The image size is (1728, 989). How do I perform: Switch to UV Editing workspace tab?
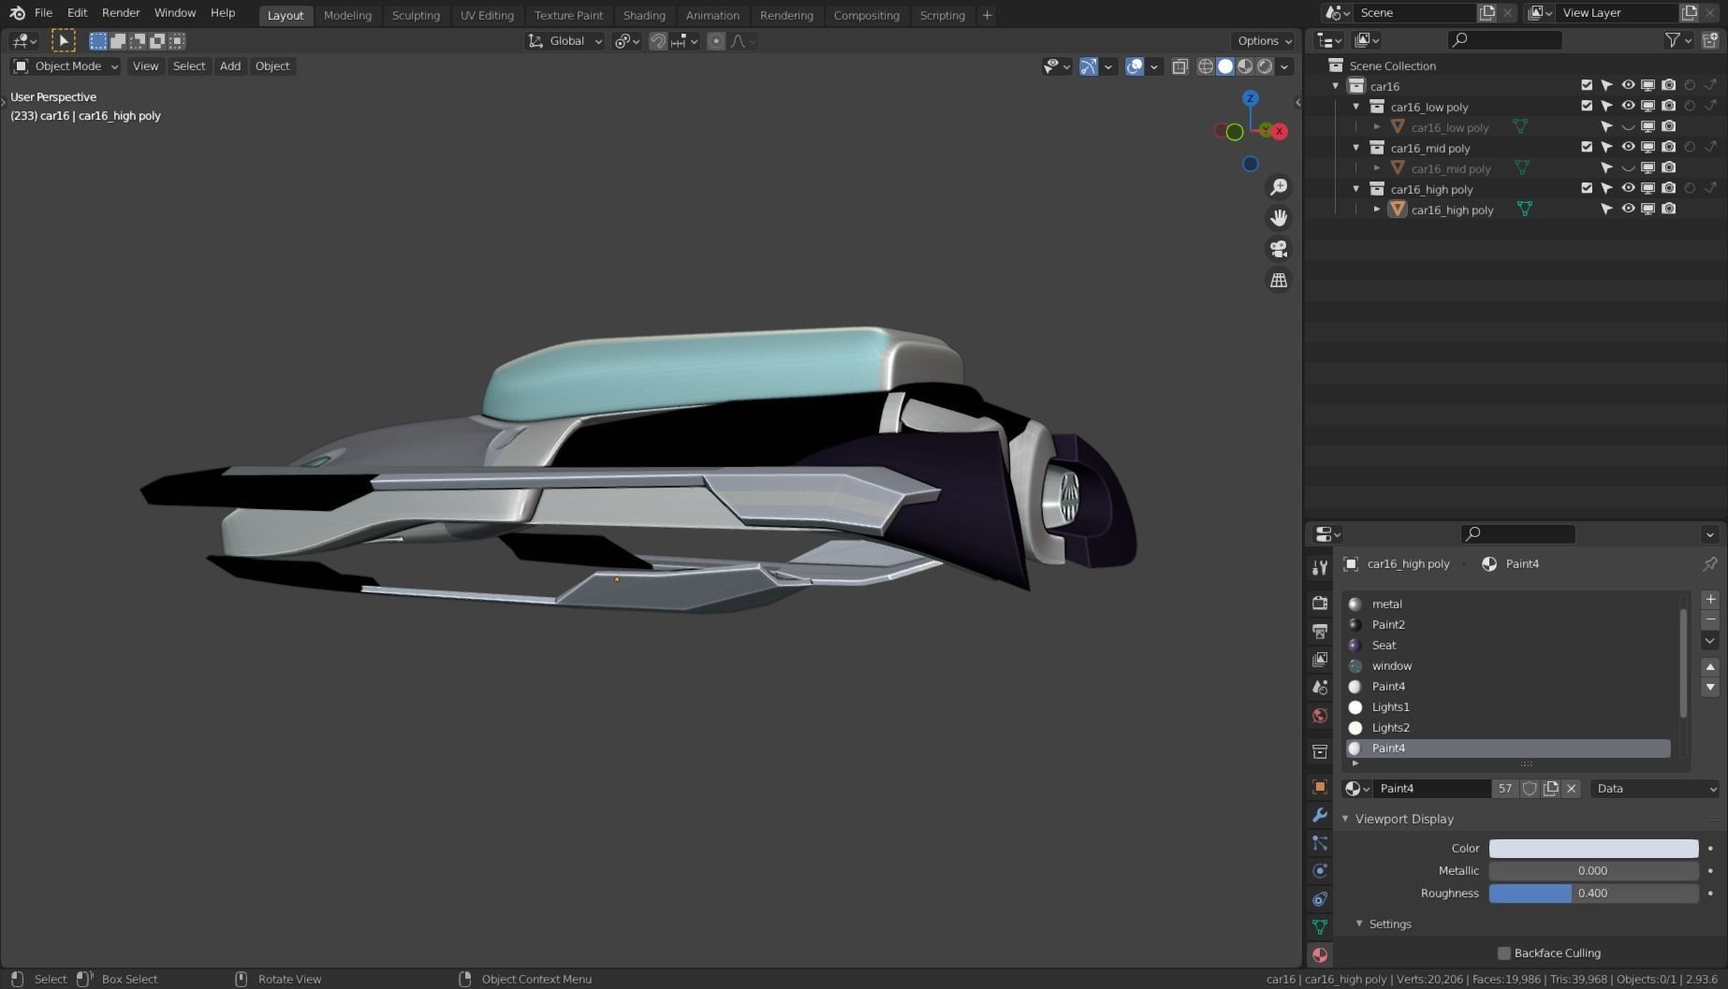coord(487,15)
